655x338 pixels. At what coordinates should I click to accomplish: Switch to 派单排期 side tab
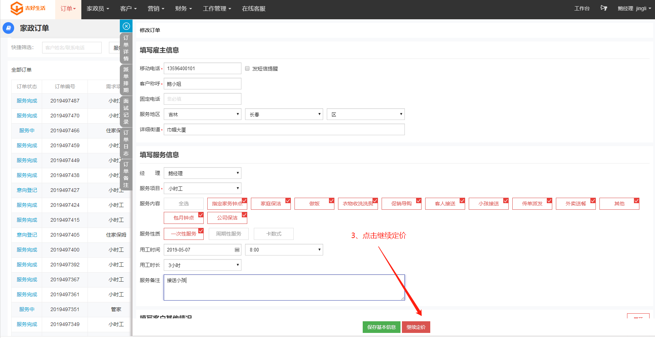coord(126,80)
